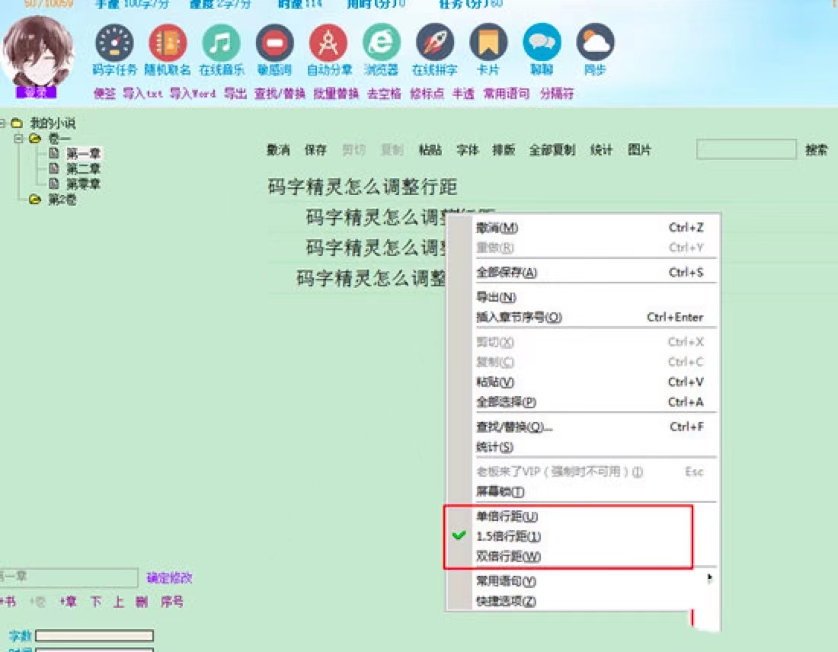Click the 敏感词 red minus icon
The height and width of the screenshot is (652, 838).
[x=274, y=42]
